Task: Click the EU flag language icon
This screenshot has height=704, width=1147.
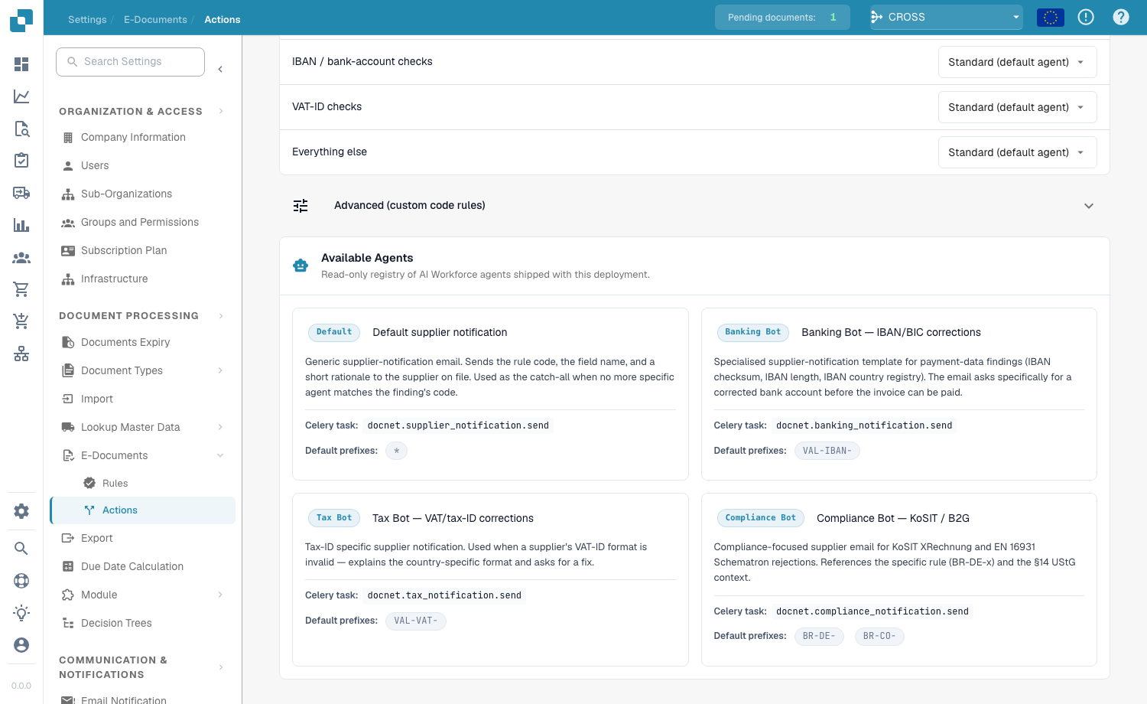Action: coord(1051,17)
